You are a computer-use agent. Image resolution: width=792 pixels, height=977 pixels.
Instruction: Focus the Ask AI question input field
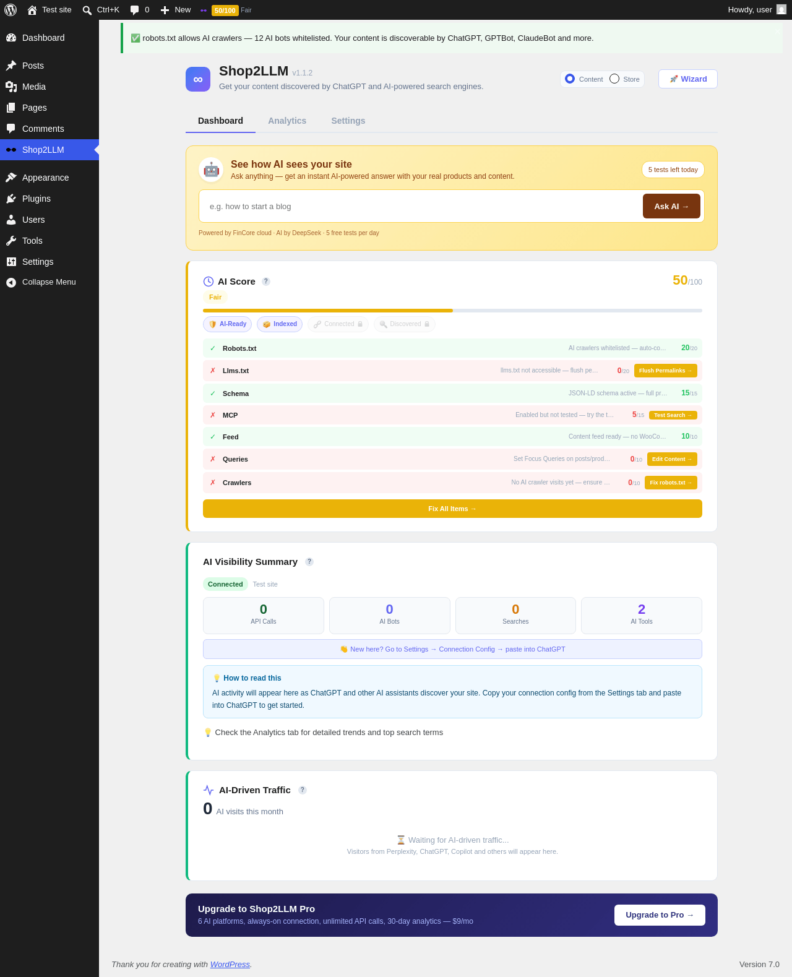click(x=421, y=206)
